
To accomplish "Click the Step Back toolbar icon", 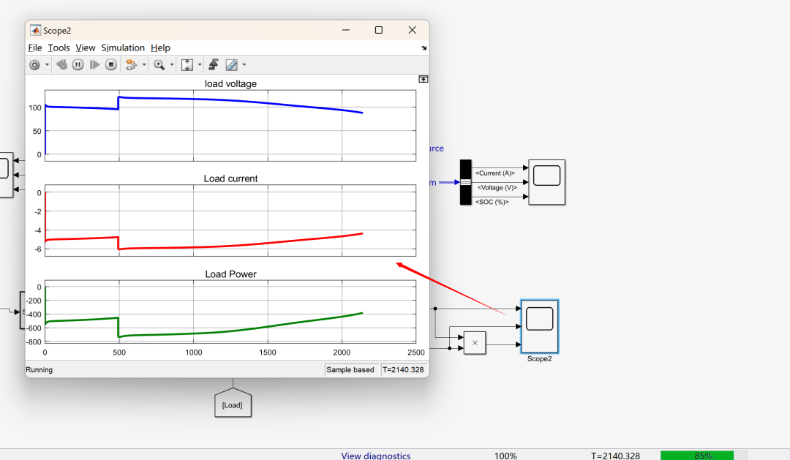I will click(x=61, y=65).
